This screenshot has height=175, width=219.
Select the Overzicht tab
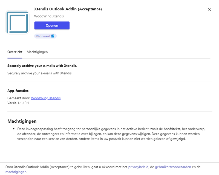[15, 52]
